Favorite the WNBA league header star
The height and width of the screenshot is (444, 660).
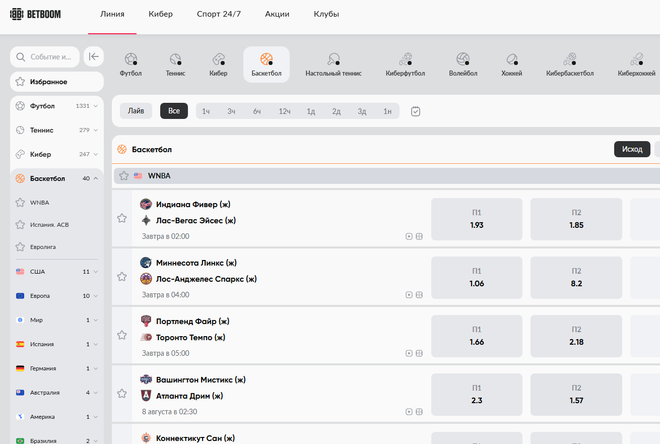(x=124, y=176)
